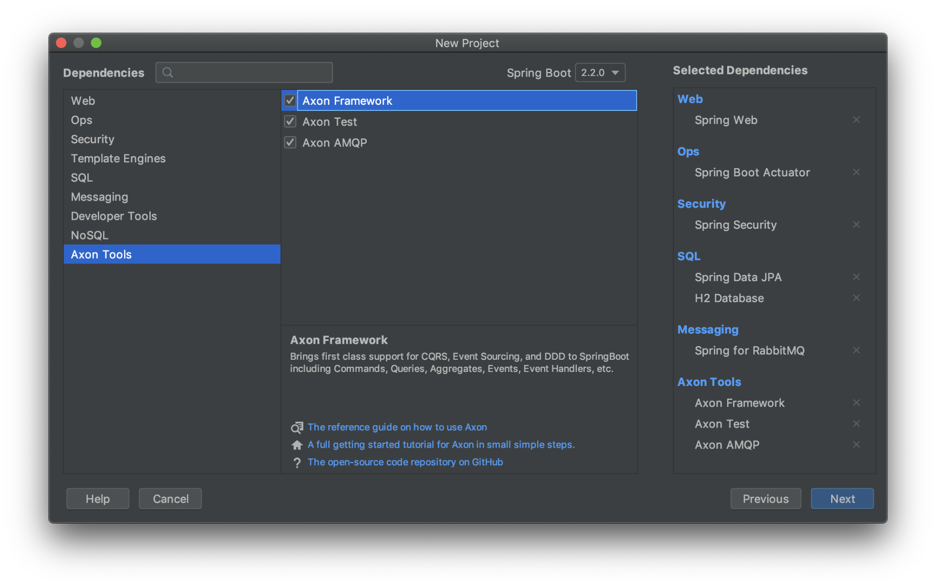Toggle the Axon Test checkbox

tap(289, 121)
